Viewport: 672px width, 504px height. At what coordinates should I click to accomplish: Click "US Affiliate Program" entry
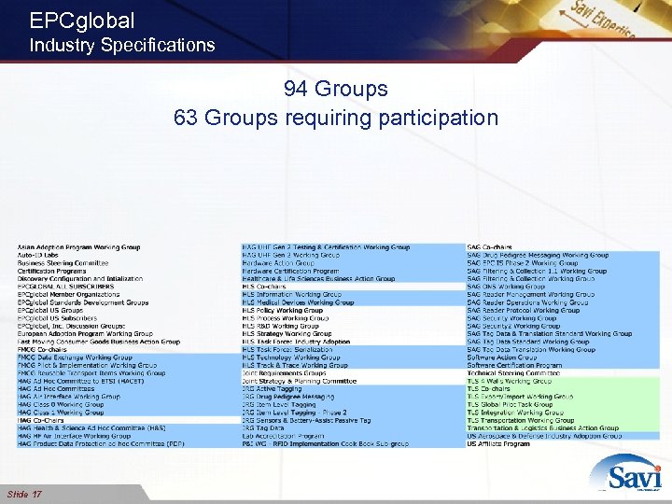[498, 444]
